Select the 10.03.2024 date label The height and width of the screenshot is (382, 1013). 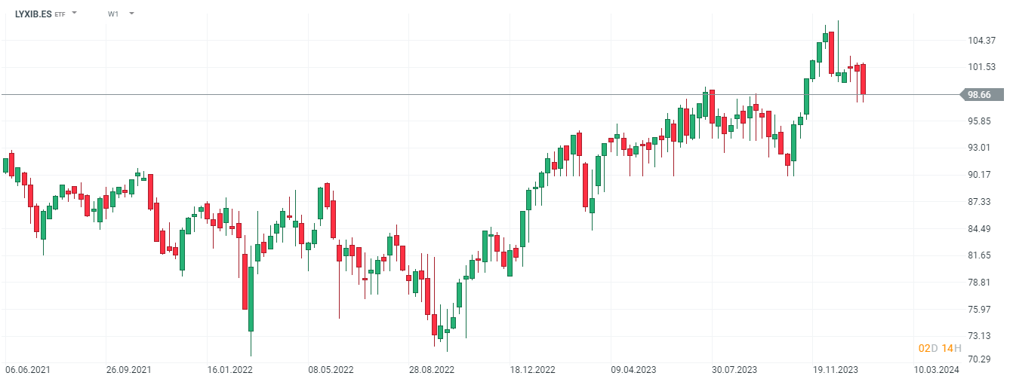[x=936, y=370]
